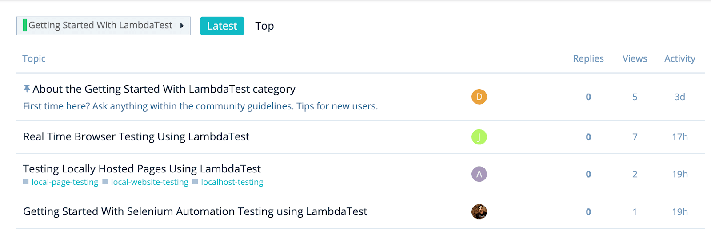711x230 pixels.
Task: Sort topics by Replies column
Action: tap(588, 58)
